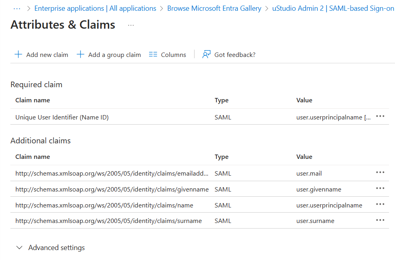
Task: Expand collapsed breadcrumb ellipsis at top left
Action: (x=17, y=8)
